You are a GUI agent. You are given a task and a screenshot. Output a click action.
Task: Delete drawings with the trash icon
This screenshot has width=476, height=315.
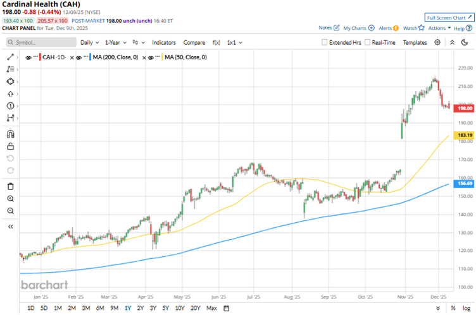9,186
